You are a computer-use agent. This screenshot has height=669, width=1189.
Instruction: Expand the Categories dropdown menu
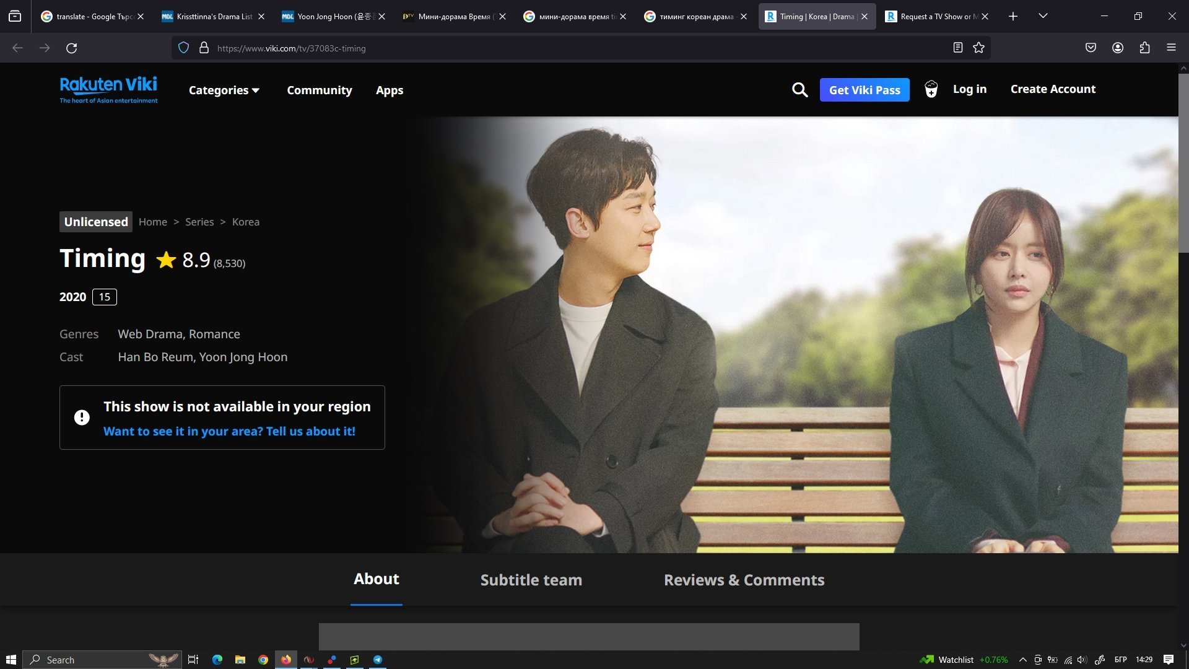[x=224, y=90]
